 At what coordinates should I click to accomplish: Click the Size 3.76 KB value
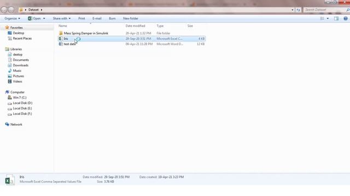pos(109,182)
